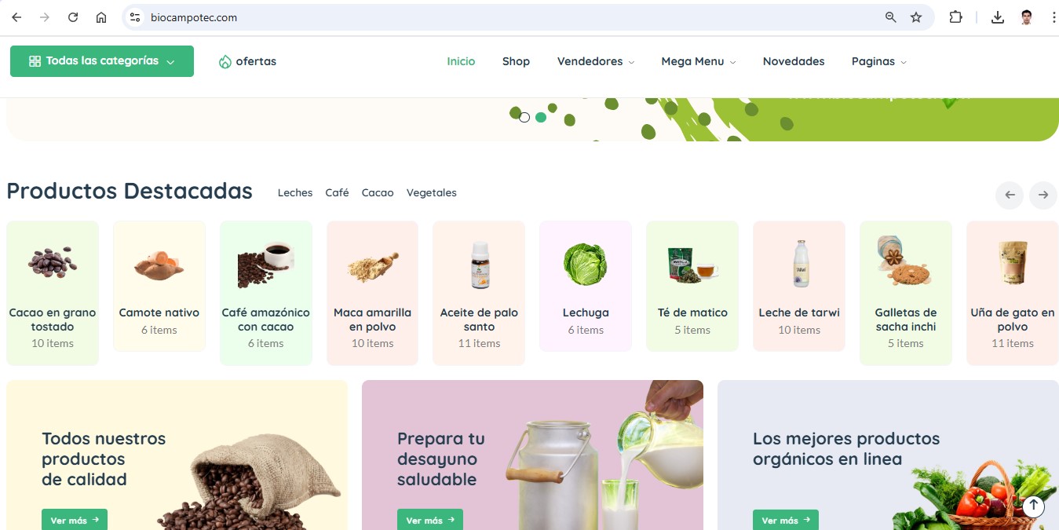Bookmark this page with the star icon
Viewport: 1059px width, 530px height.
pyautogui.click(x=916, y=17)
